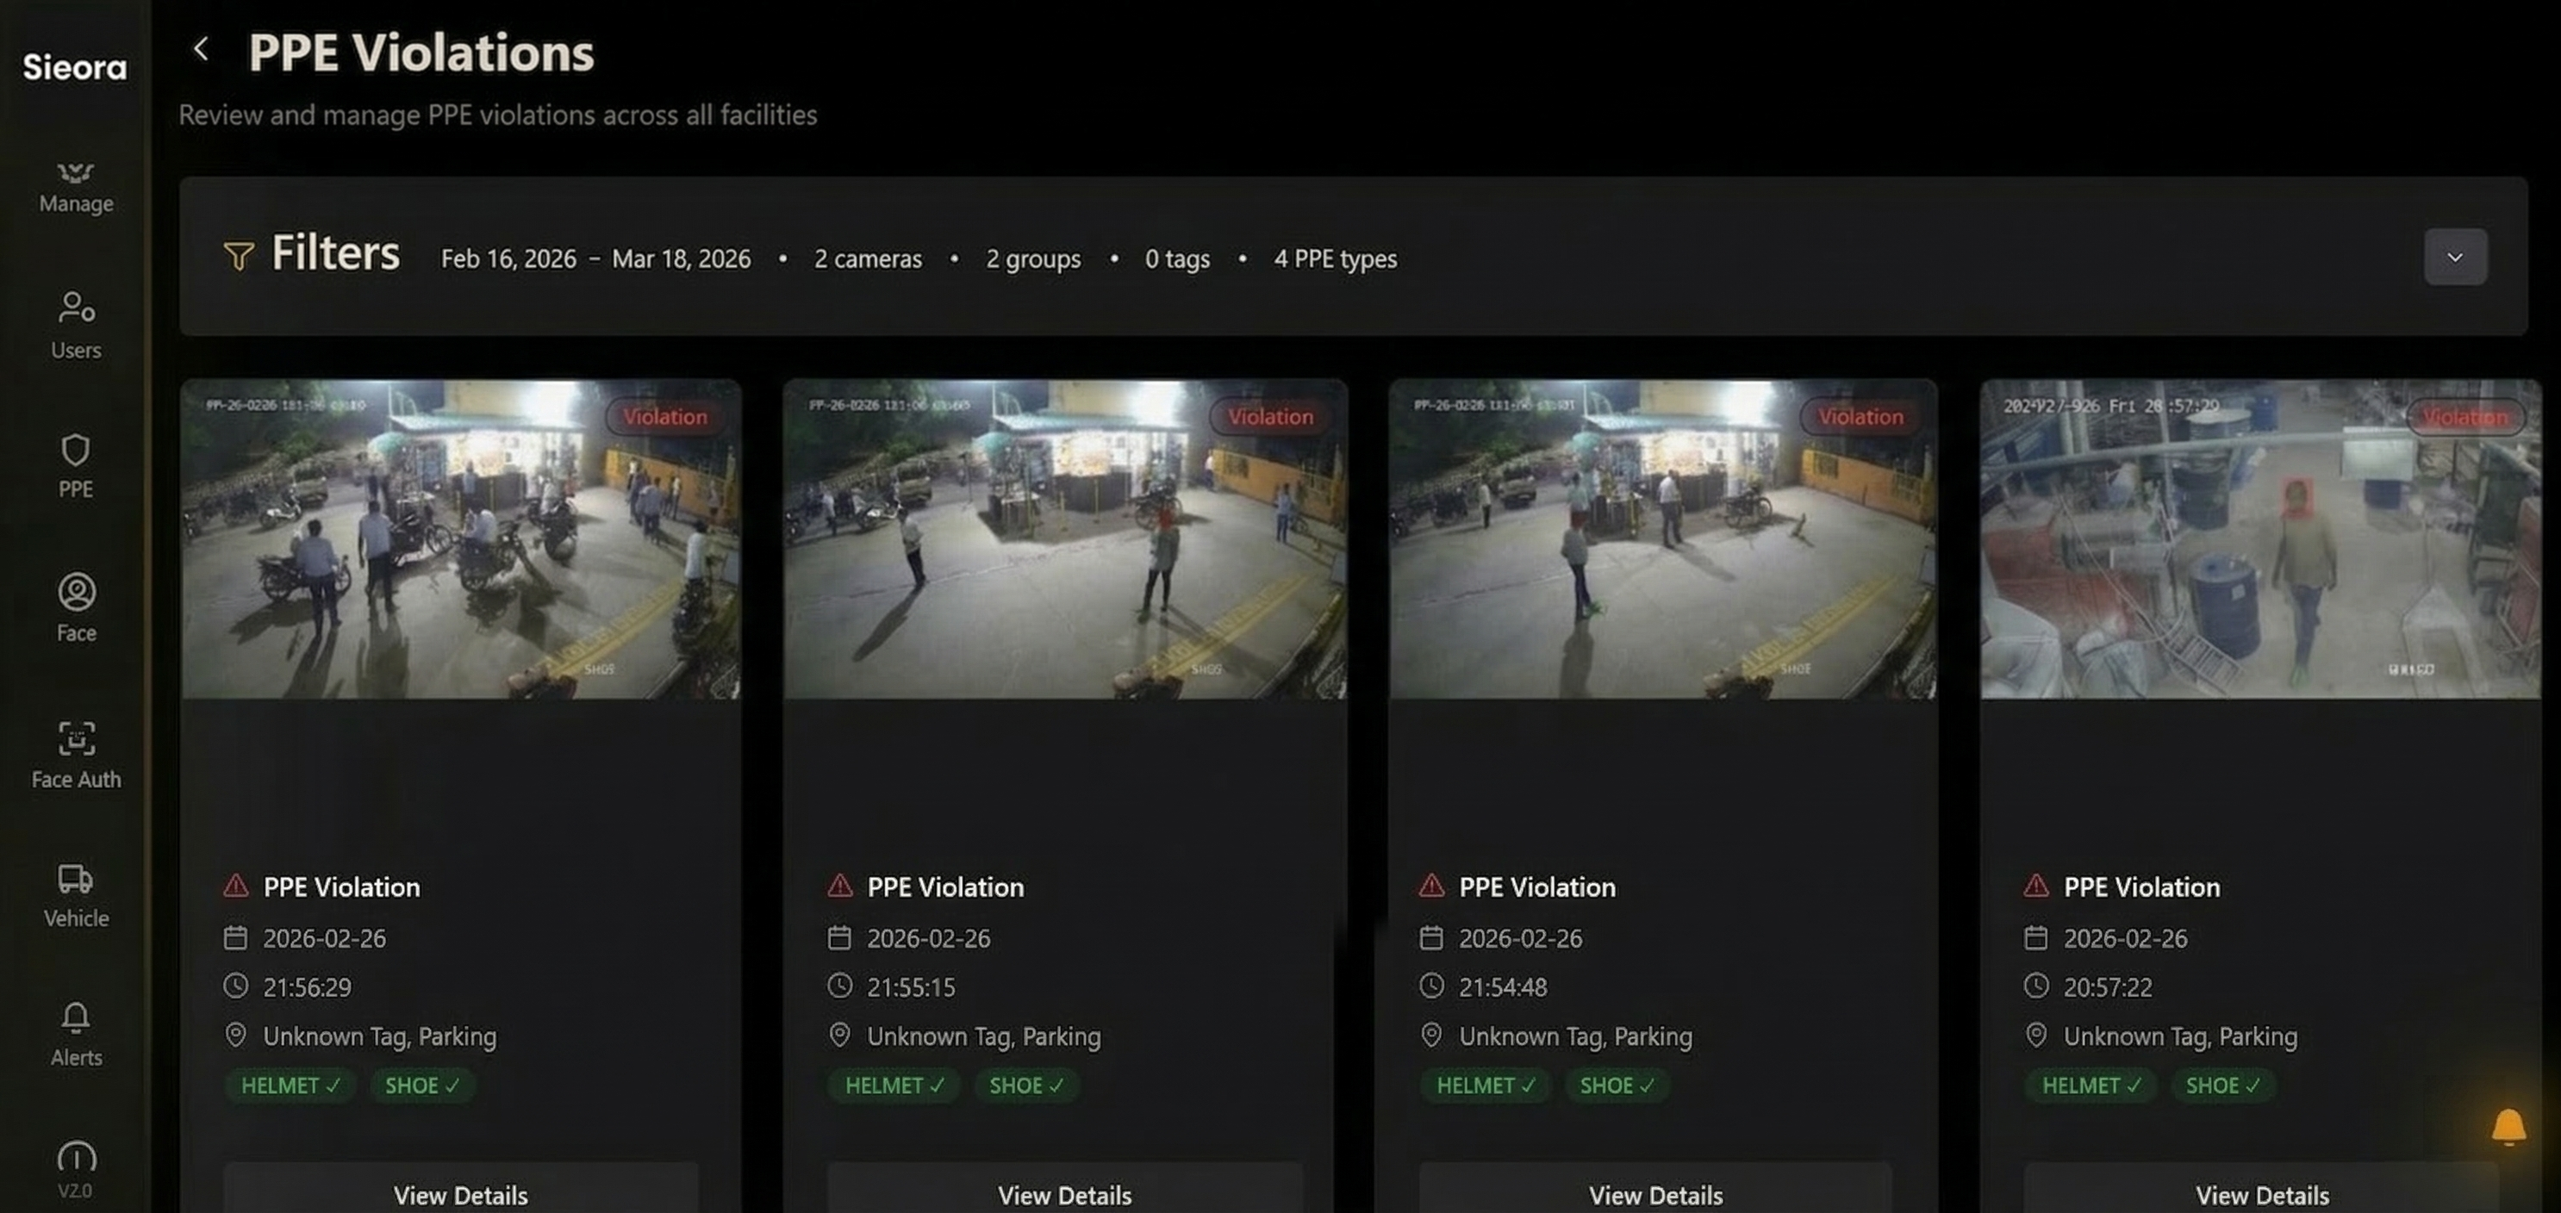The height and width of the screenshot is (1213, 2561).
Task: Open thumbnail of the 21:55:15 violation
Action: pyautogui.click(x=1065, y=539)
